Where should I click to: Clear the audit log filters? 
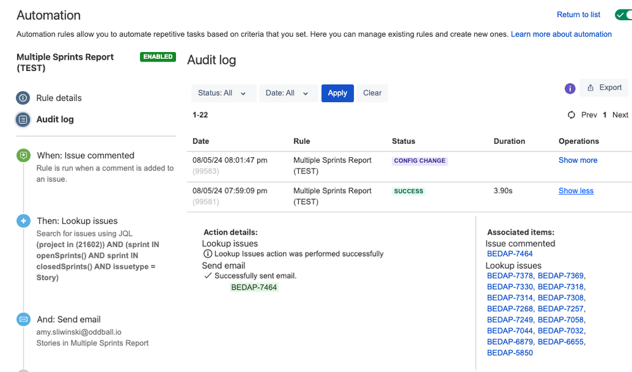tap(372, 93)
